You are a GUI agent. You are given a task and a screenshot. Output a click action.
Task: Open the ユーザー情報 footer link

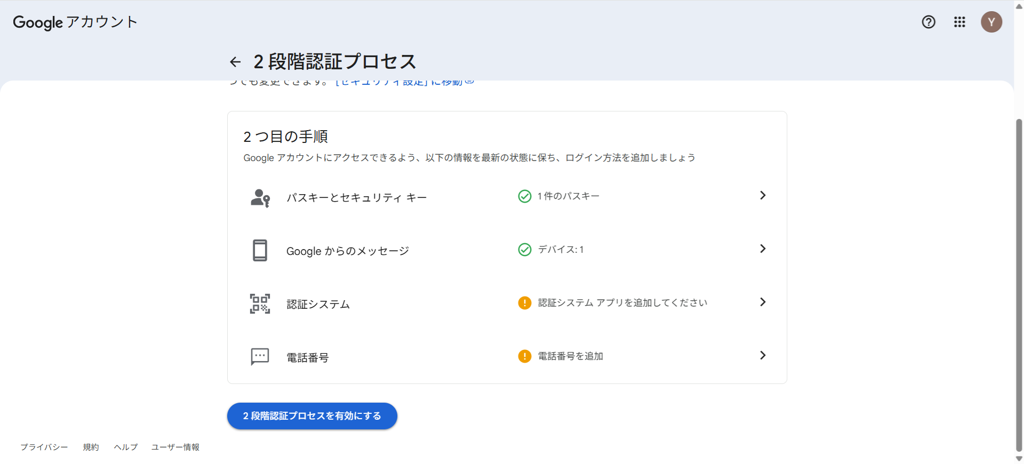point(175,447)
